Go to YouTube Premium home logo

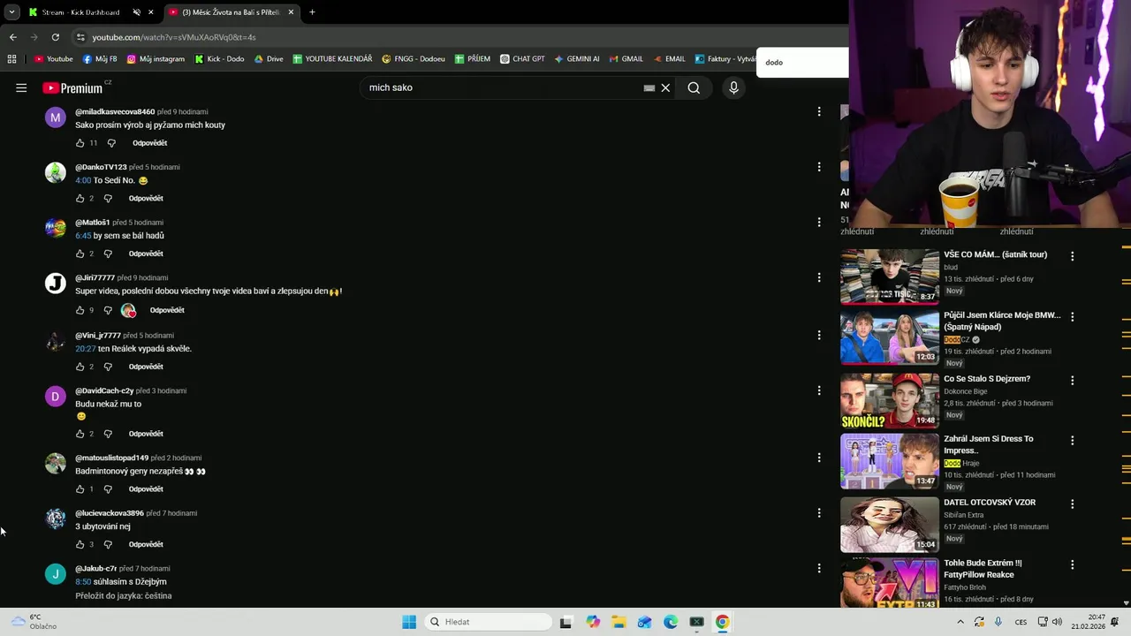pyautogui.click(x=72, y=87)
